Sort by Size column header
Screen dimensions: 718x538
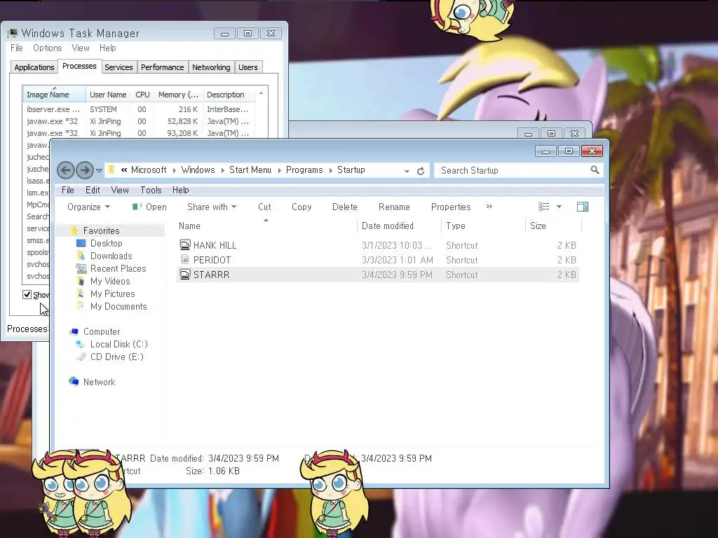pyautogui.click(x=553, y=226)
